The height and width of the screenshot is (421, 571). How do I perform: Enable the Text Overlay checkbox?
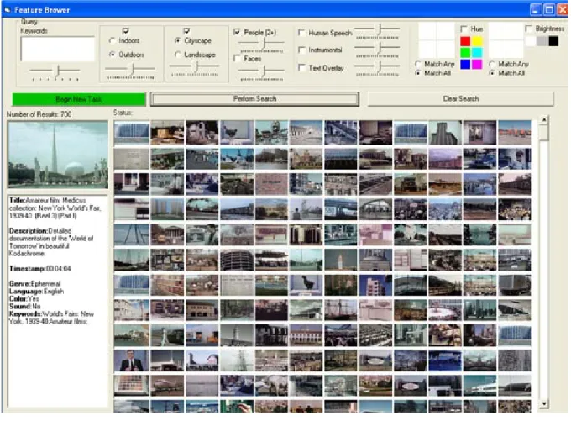[x=301, y=67]
